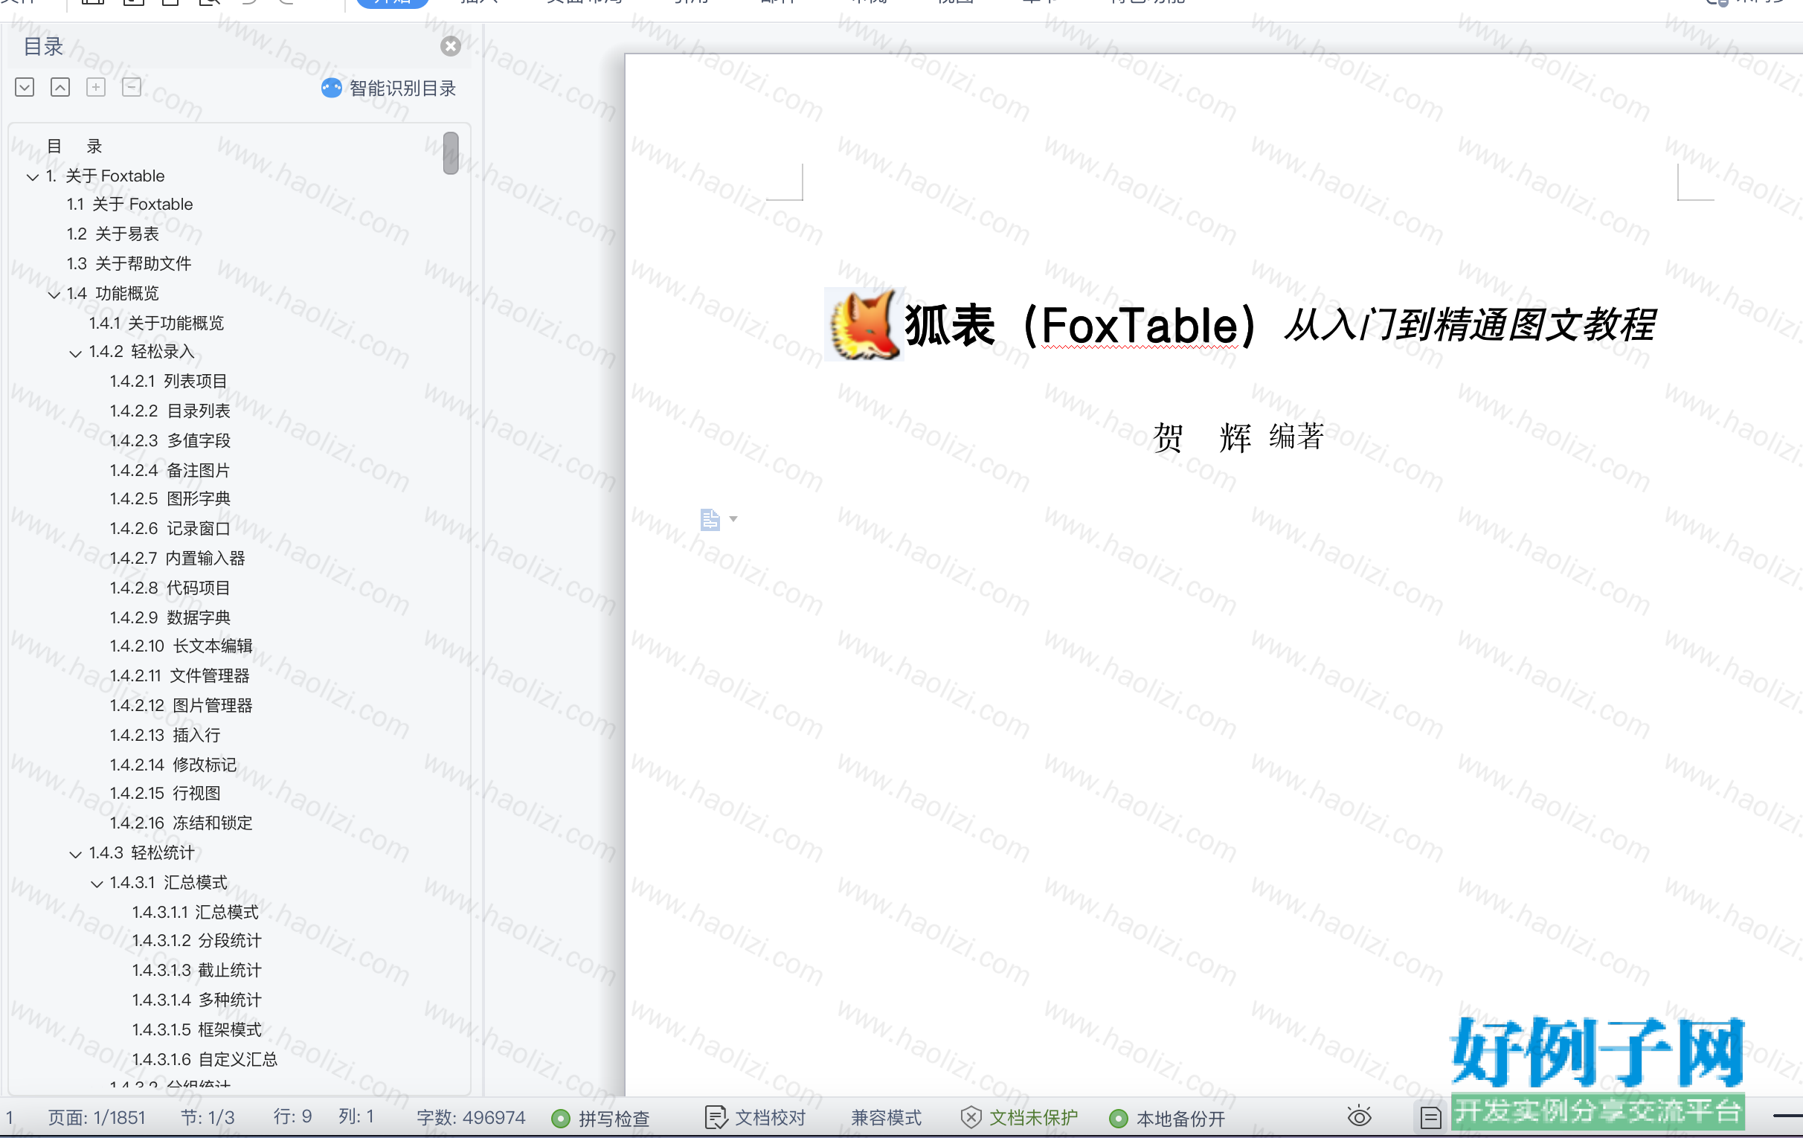Collapse the 1.4.2 轻松录入 chevron
The width and height of the screenshot is (1803, 1138).
76,353
